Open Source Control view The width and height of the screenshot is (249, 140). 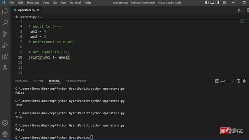[x=5, y=34]
